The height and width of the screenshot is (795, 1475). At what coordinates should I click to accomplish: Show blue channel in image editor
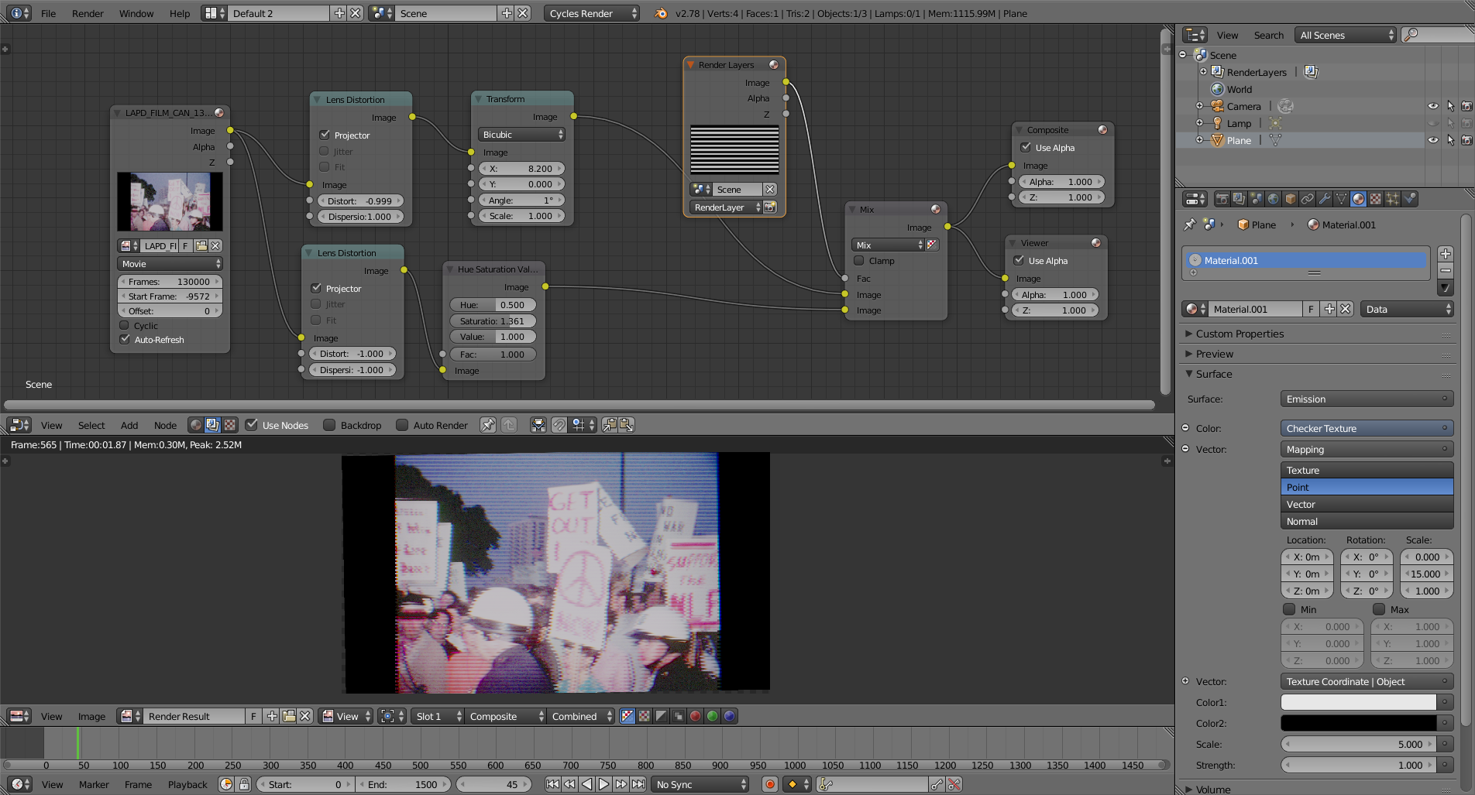pyautogui.click(x=729, y=716)
